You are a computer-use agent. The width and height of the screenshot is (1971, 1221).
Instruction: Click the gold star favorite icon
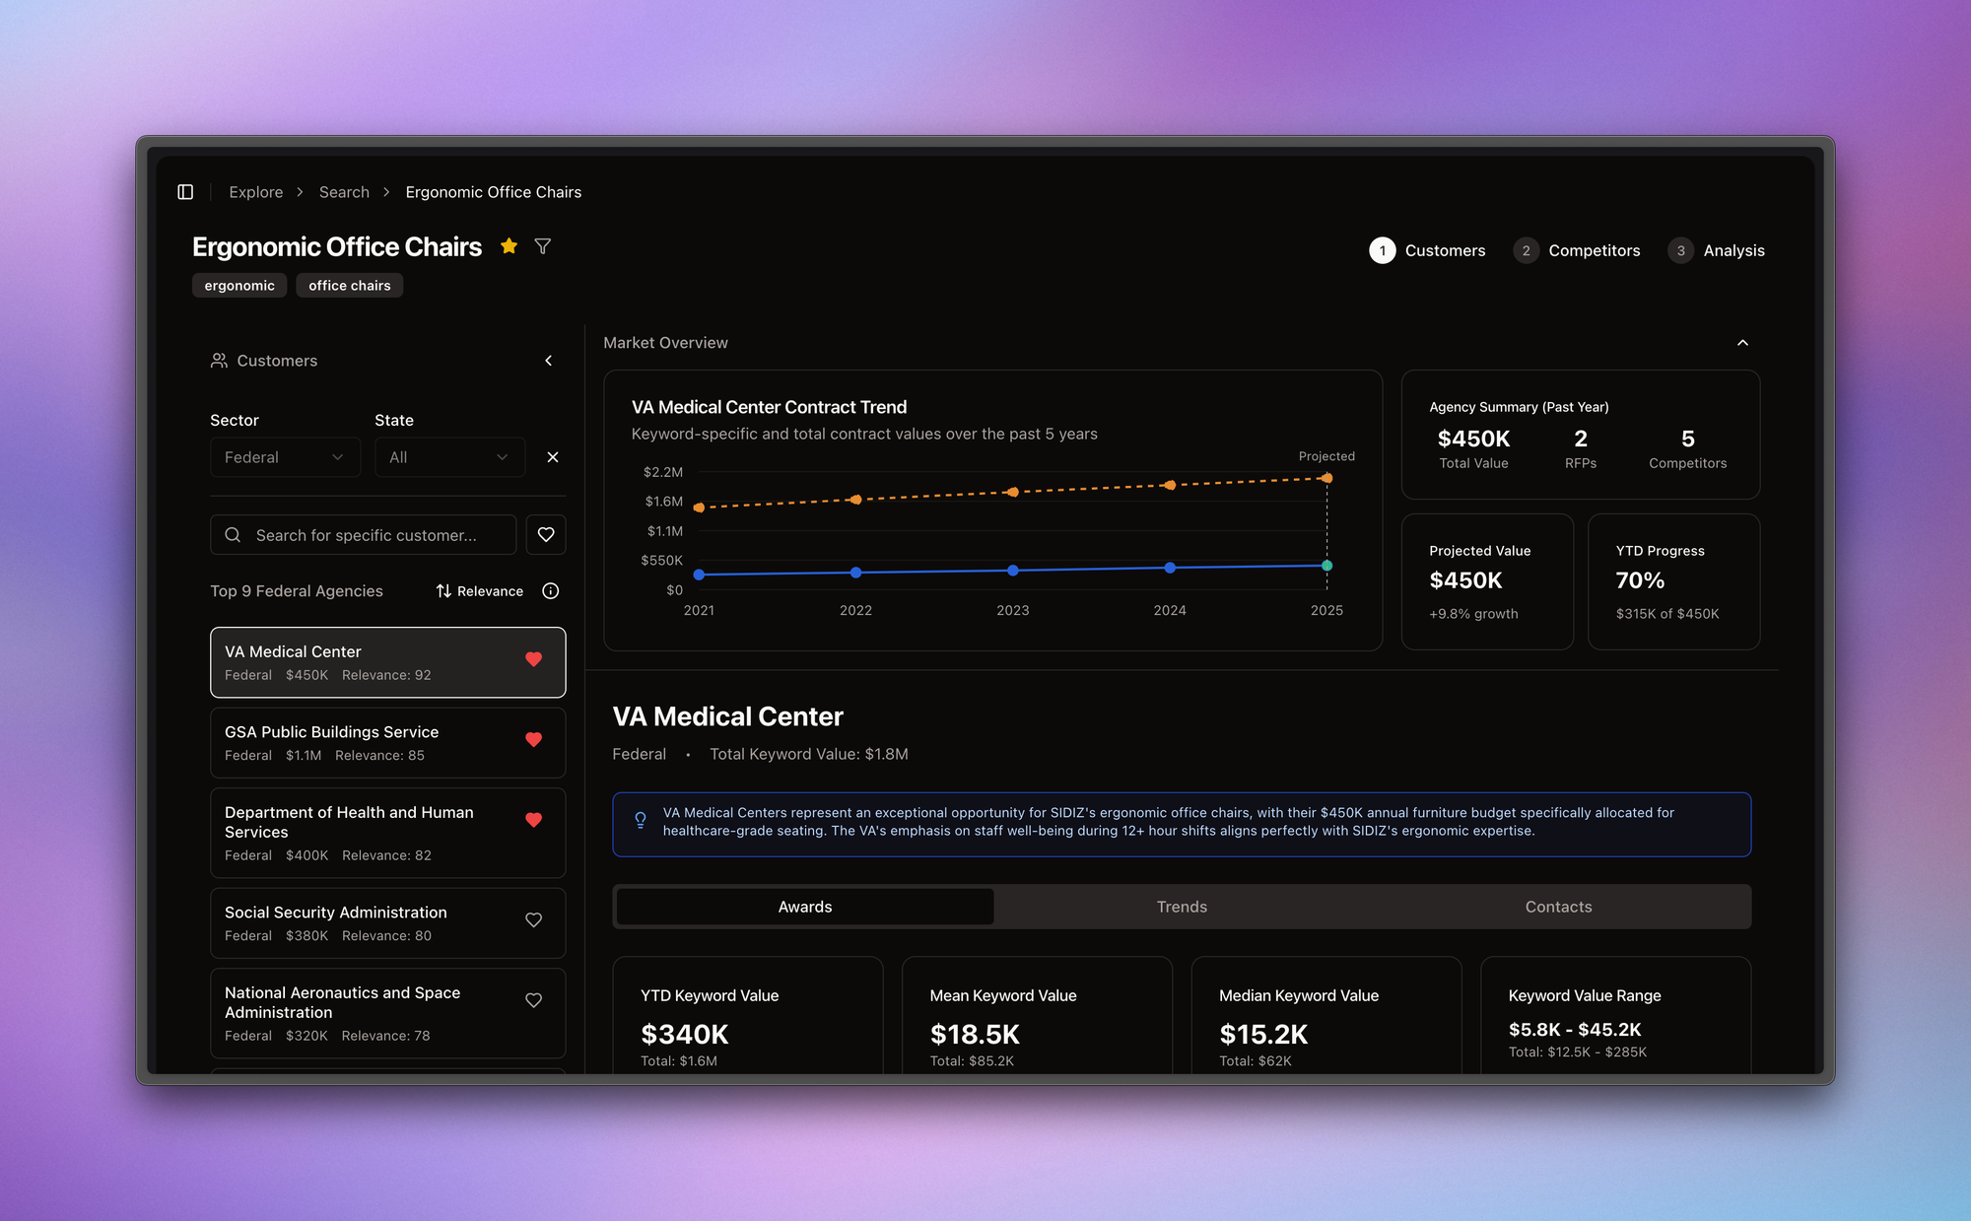[509, 246]
